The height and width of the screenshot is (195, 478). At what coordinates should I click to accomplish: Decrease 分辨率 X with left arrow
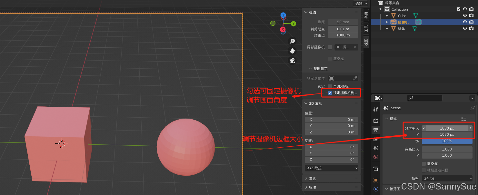click(x=424, y=128)
